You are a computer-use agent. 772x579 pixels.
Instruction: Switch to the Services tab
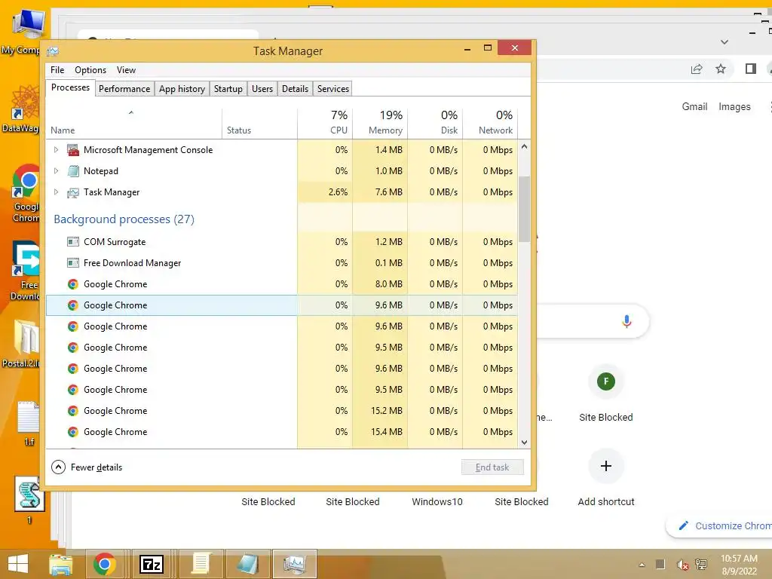(332, 89)
